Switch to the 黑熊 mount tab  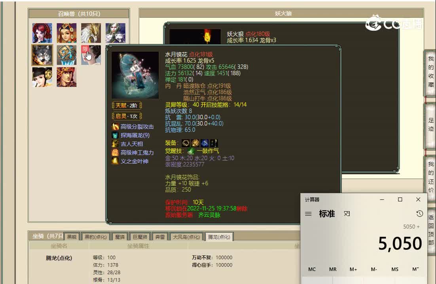coord(72,237)
